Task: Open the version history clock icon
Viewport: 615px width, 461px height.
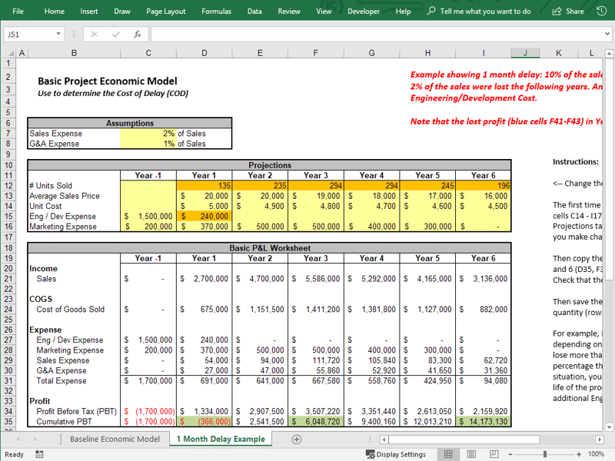Action: point(601,11)
